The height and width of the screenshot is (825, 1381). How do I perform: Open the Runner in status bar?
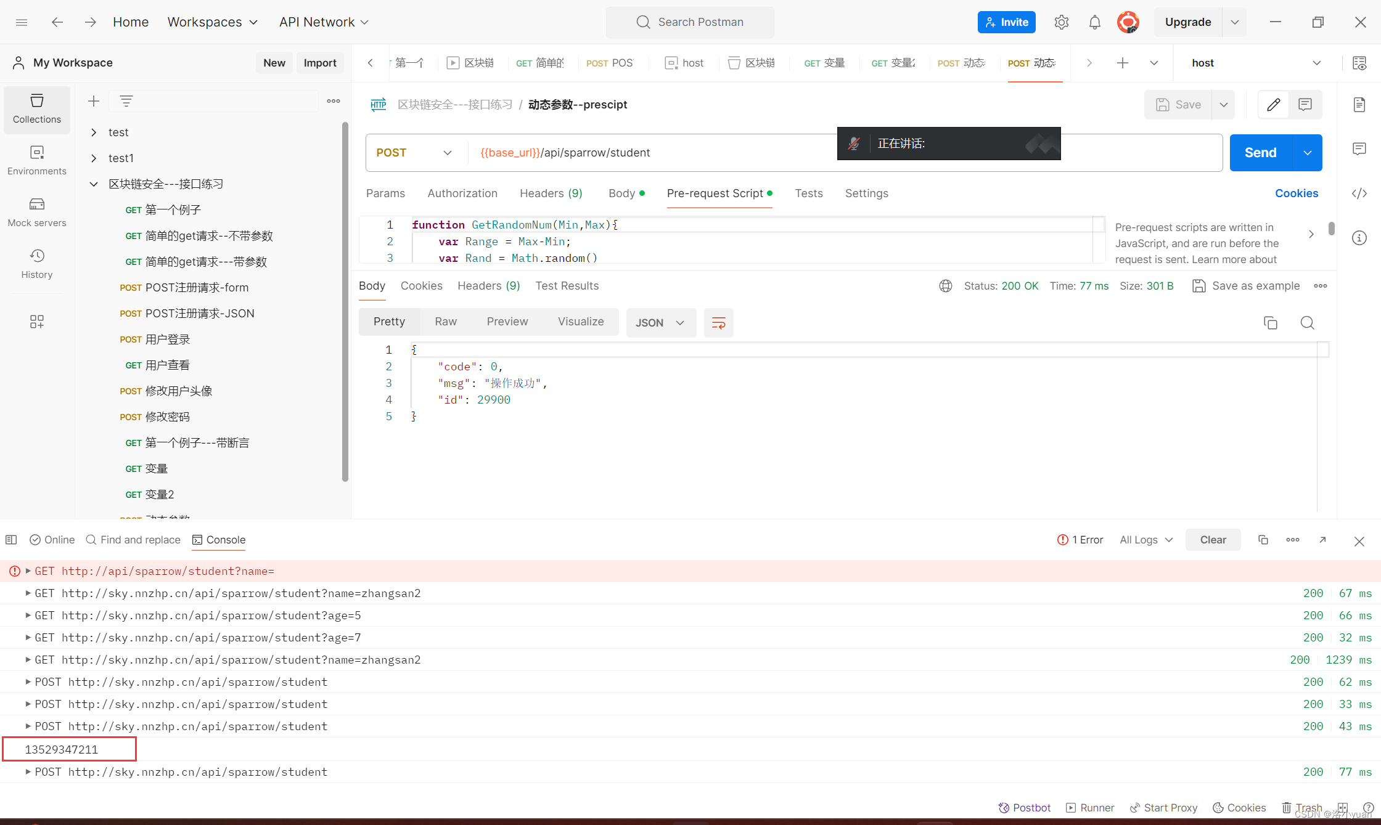pos(1090,808)
